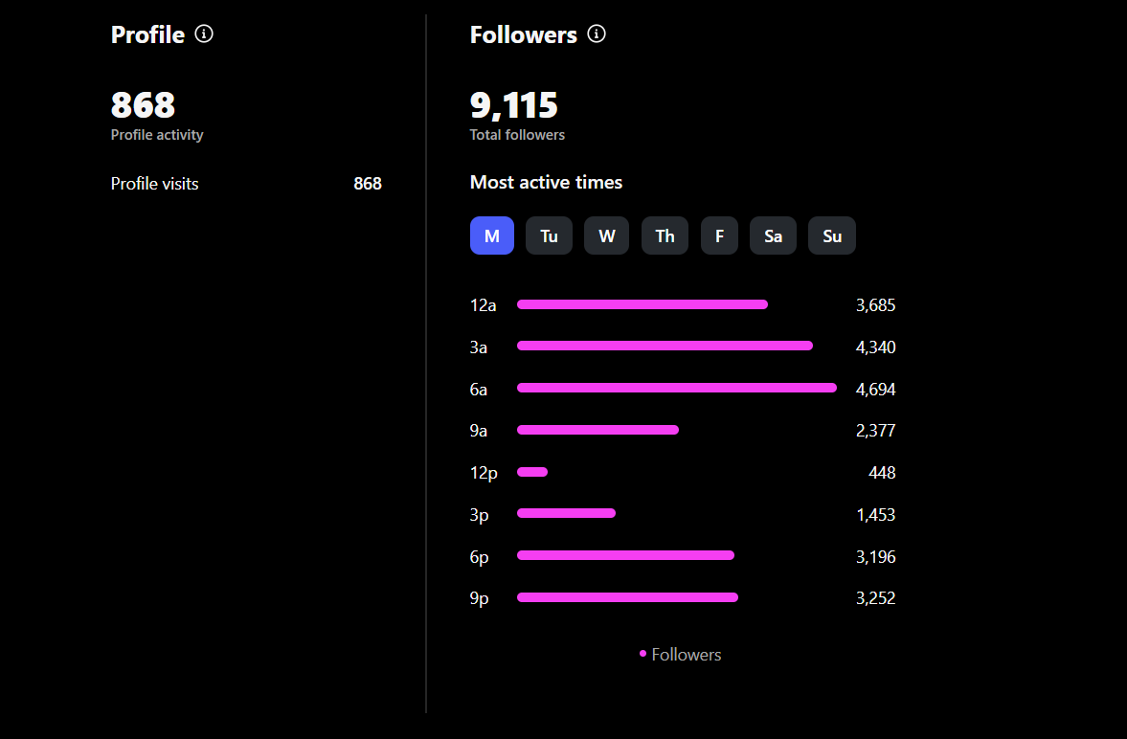Viewport: 1127px width, 739px height.
Task: Click the 3a follower activity bar
Action: pos(665,346)
